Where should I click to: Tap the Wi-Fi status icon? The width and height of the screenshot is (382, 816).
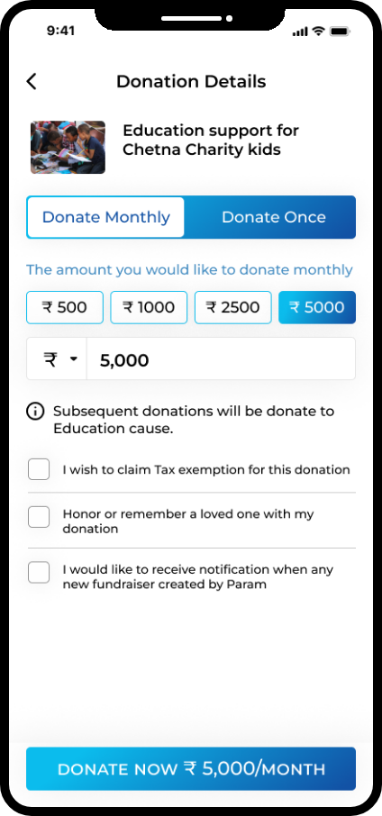(319, 32)
